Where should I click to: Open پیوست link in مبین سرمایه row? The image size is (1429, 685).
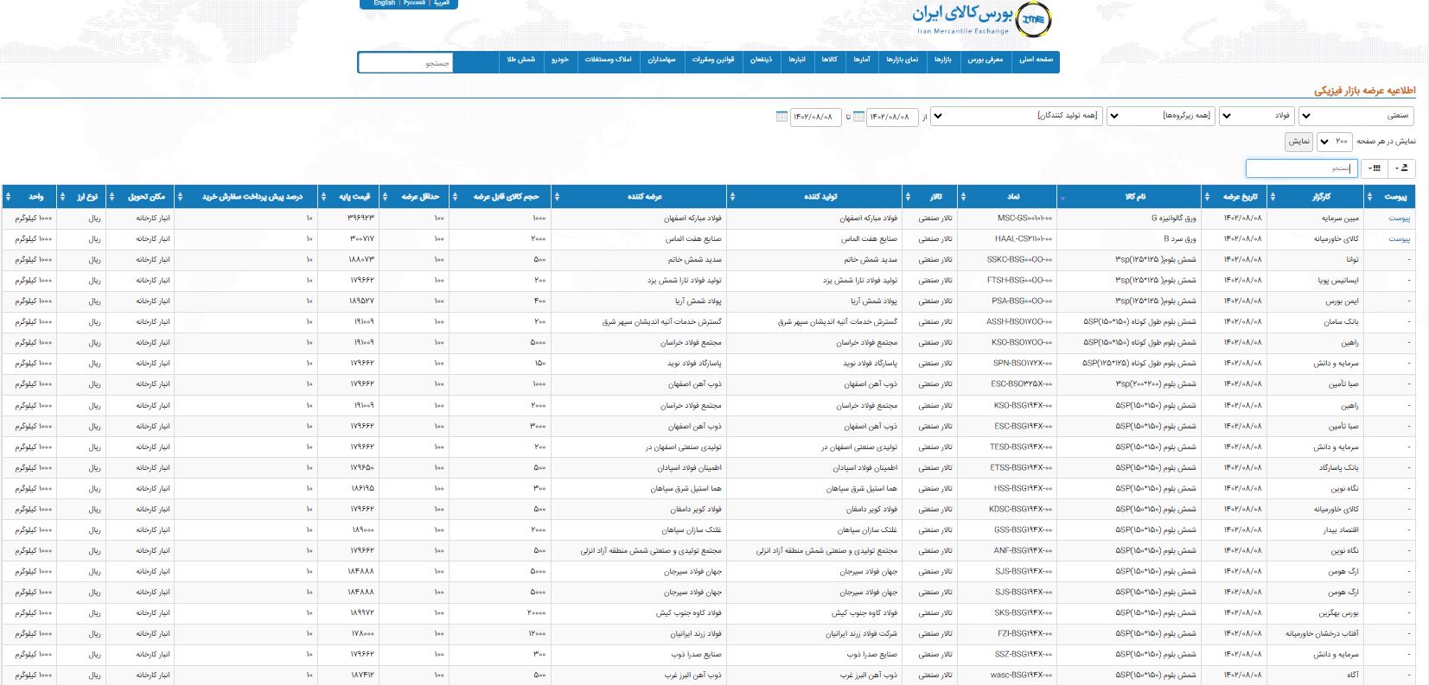1399,219
